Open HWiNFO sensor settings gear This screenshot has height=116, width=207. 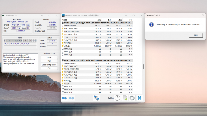click(x=132, y=98)
